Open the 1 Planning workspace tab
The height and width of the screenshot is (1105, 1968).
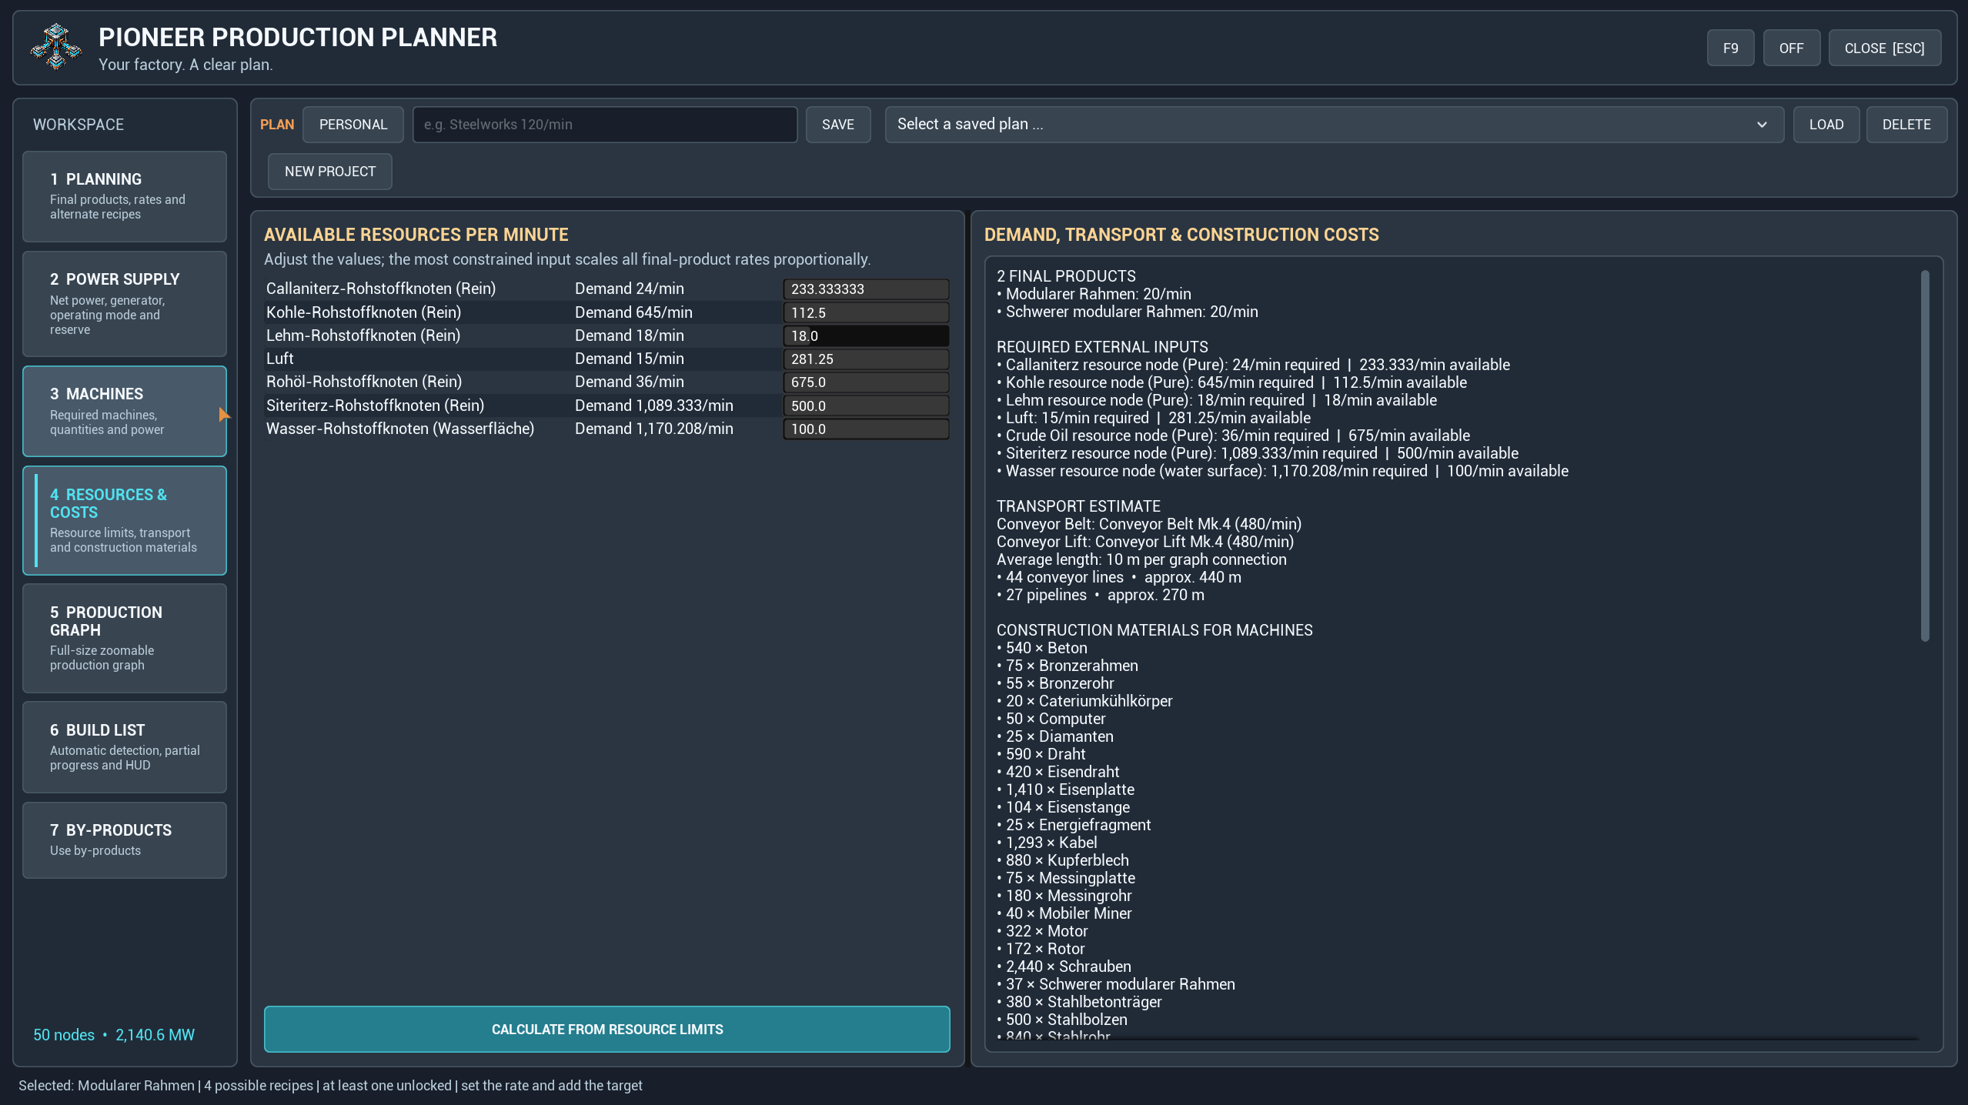tap(125, 196)
